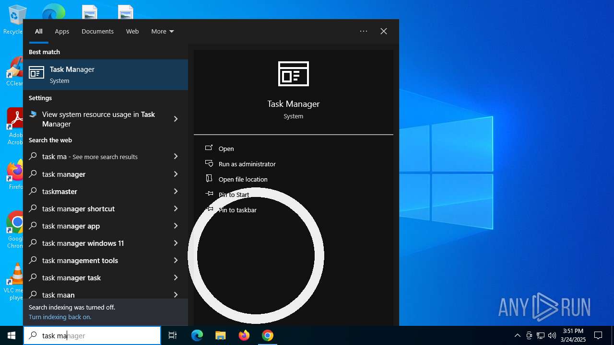Viewport: 614px width, 345px height.
Task: Click the search options ellipsis icon
Action: click(364, 31)
